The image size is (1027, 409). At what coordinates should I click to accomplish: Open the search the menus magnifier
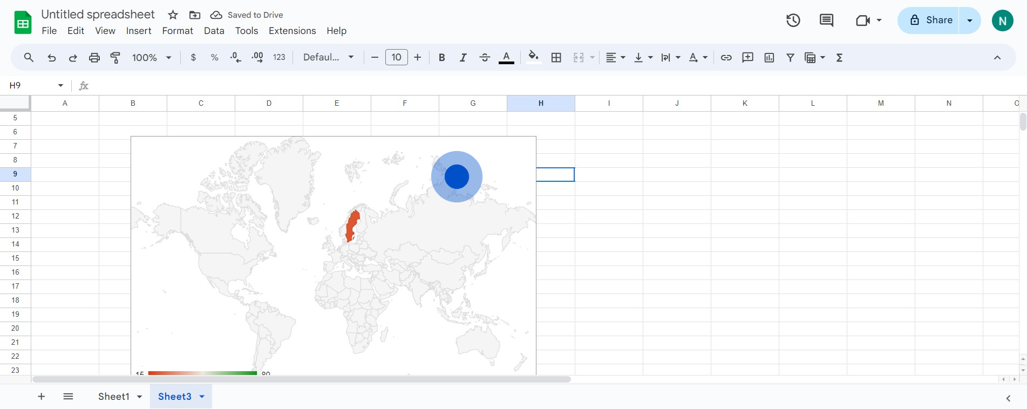[29, 57]
